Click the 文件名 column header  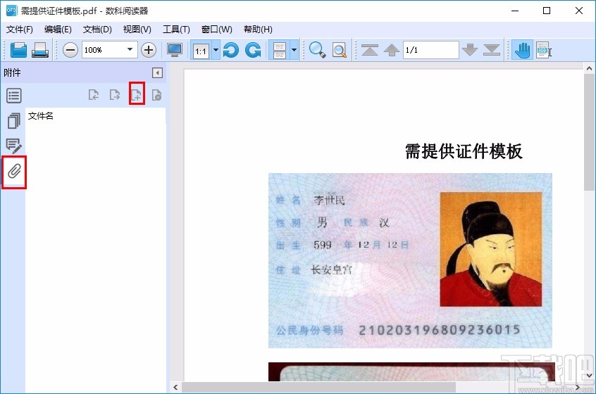[41, 116]
